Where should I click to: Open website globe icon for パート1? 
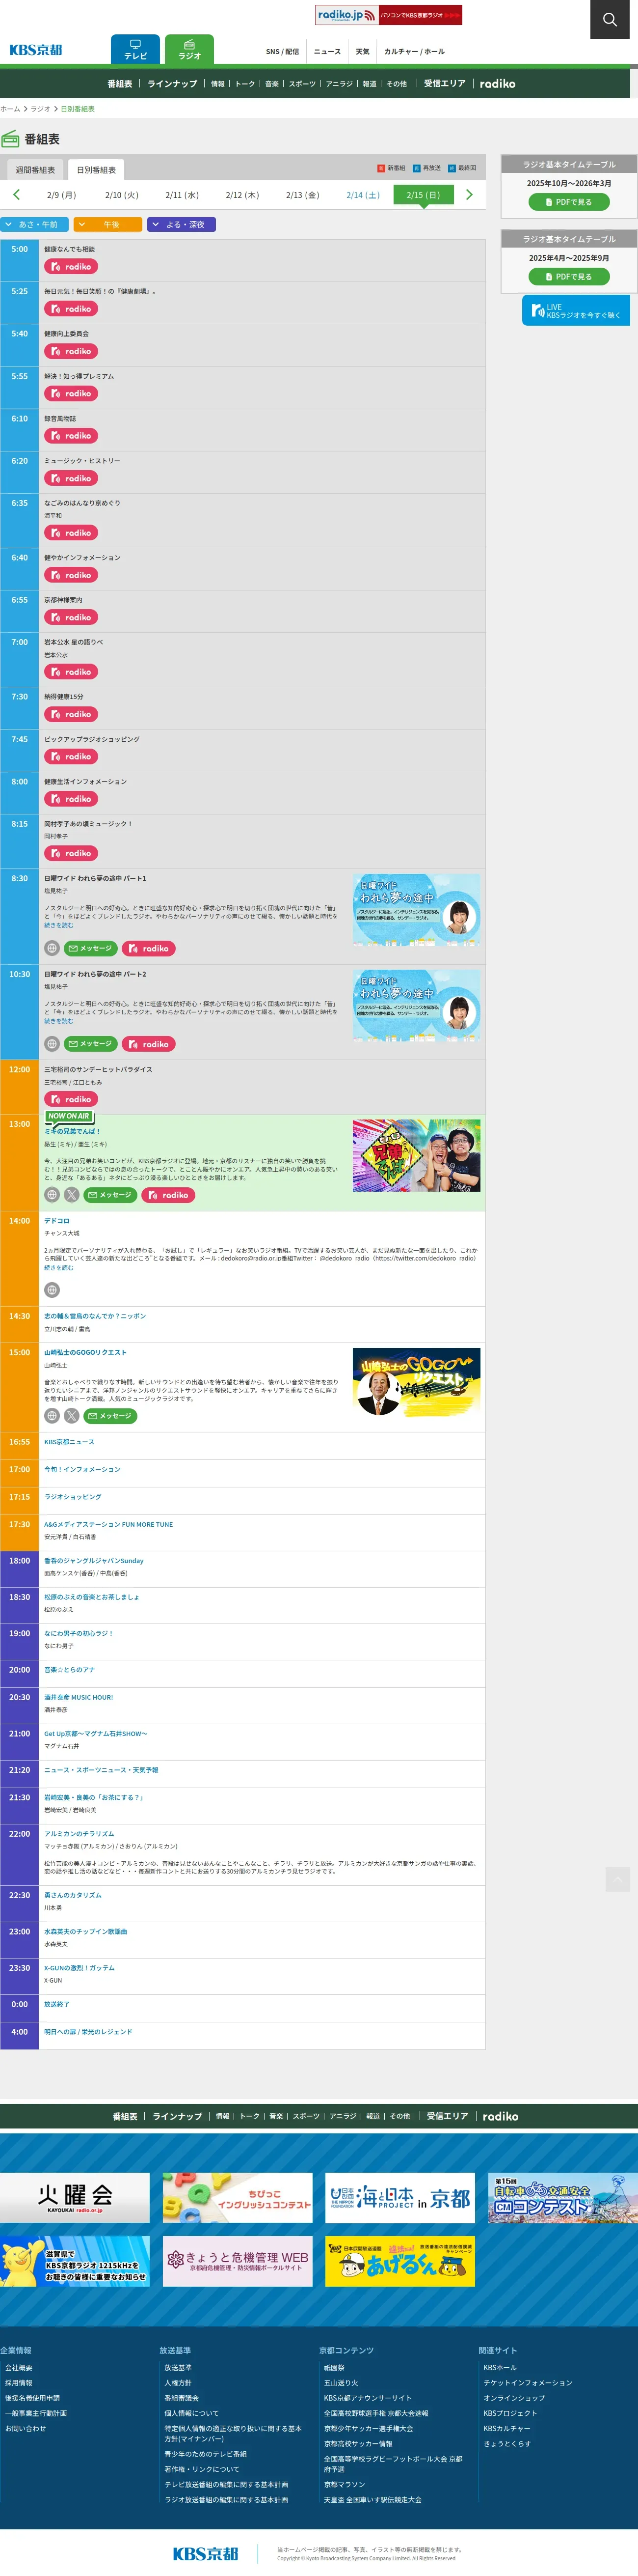52,948
